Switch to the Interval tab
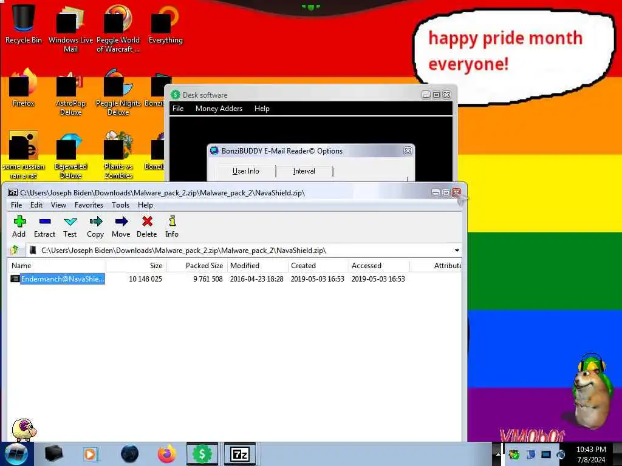The width and height of the screenshot is (622, 466). click(304, 171)
